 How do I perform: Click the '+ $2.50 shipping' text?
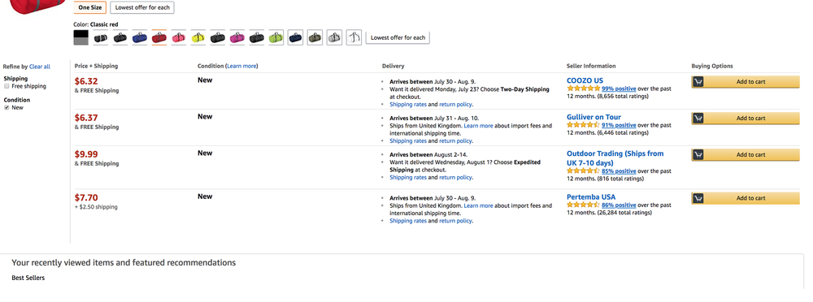[x=96, y=207]
